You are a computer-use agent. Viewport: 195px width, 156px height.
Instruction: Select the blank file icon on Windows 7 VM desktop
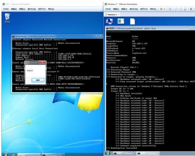coord(132,21)
